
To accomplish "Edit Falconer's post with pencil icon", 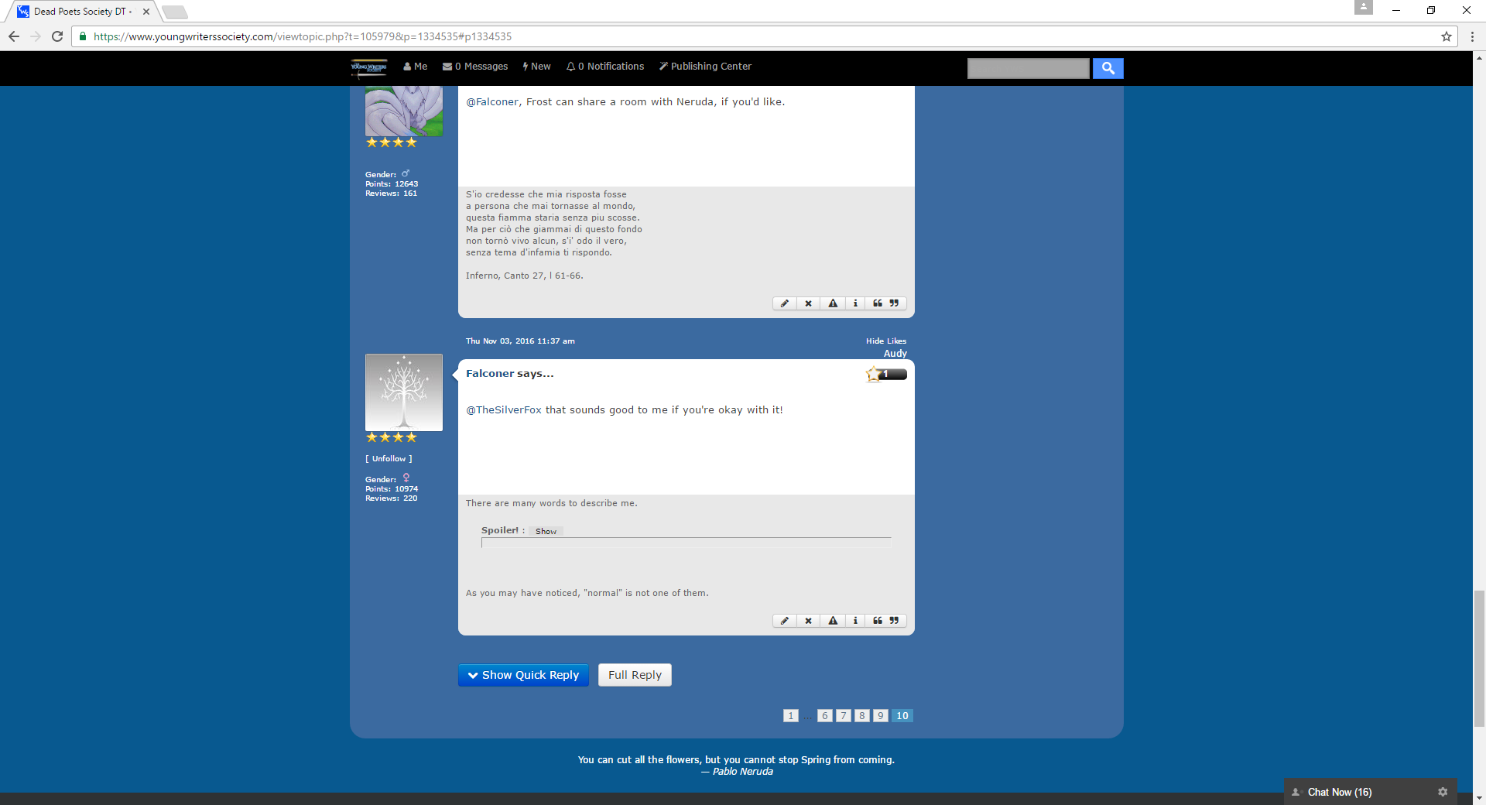I will coord(784,621).
